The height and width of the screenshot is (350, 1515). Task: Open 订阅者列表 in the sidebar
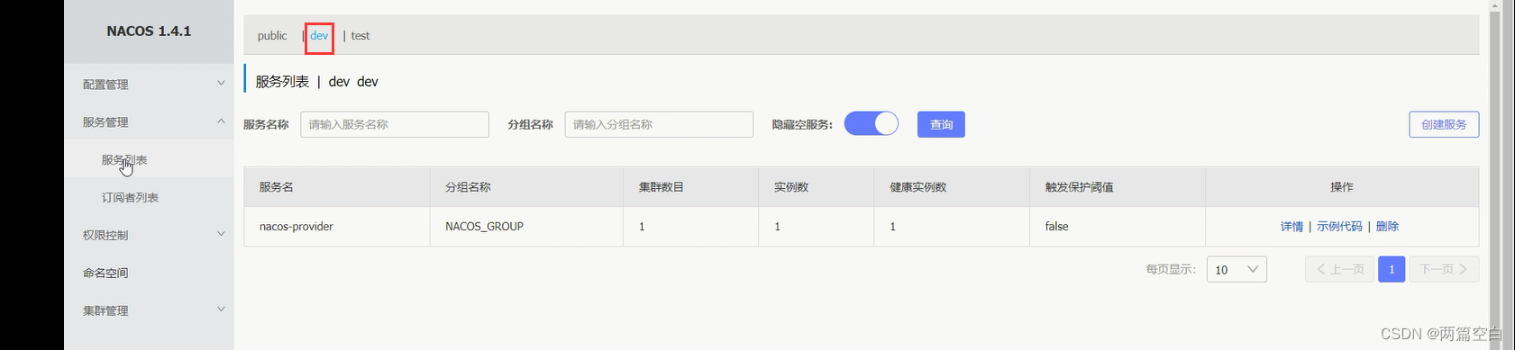click(130, 198)
